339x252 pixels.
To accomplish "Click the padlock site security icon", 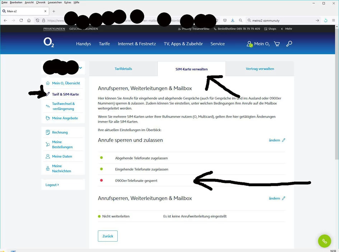I will click(43, 20).
